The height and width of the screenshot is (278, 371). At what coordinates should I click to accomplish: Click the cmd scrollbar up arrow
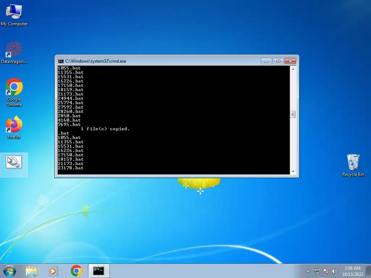(x=293, y=69)
